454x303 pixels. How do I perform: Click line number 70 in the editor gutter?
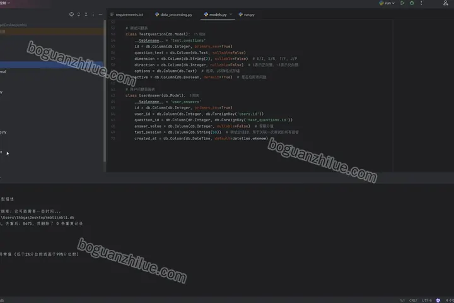pyautogui.click(x=113, y=139)
